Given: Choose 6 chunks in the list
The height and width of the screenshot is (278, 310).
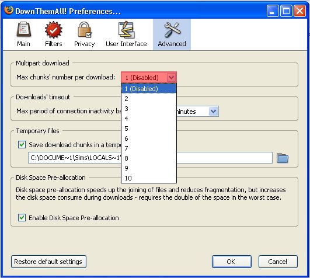Looking at the screenshot, I should click(149, 138).
